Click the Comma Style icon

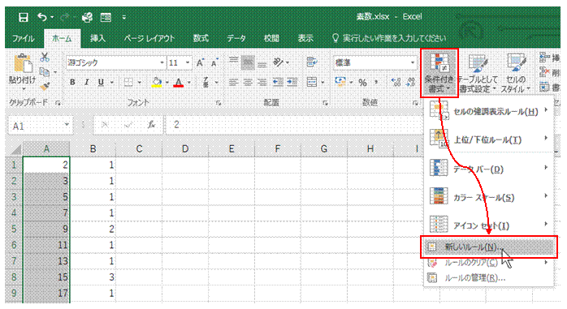point(376,83)
